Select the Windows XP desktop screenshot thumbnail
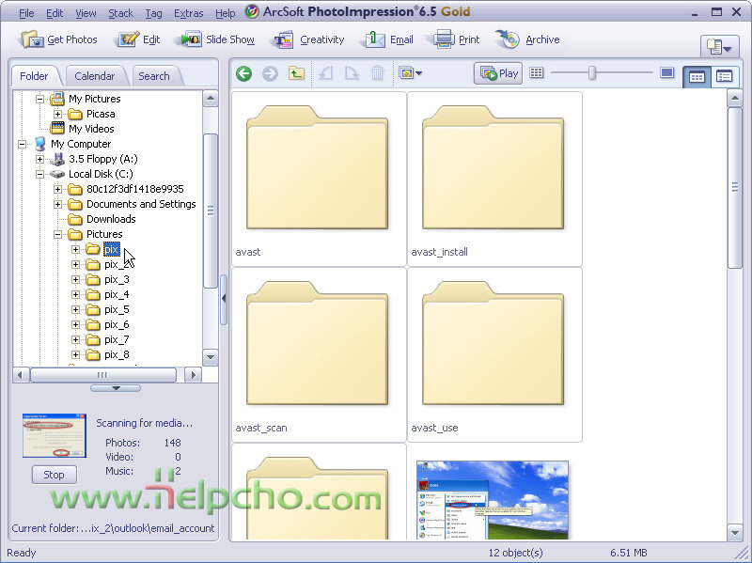 click(x=493, y=500)
